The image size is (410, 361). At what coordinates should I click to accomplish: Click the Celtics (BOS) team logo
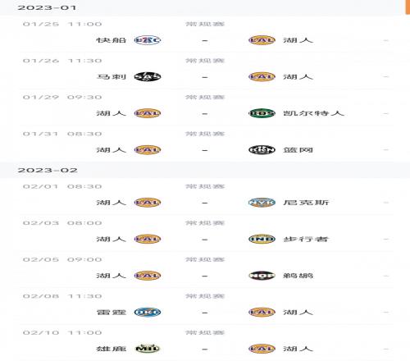coord(262,113)
